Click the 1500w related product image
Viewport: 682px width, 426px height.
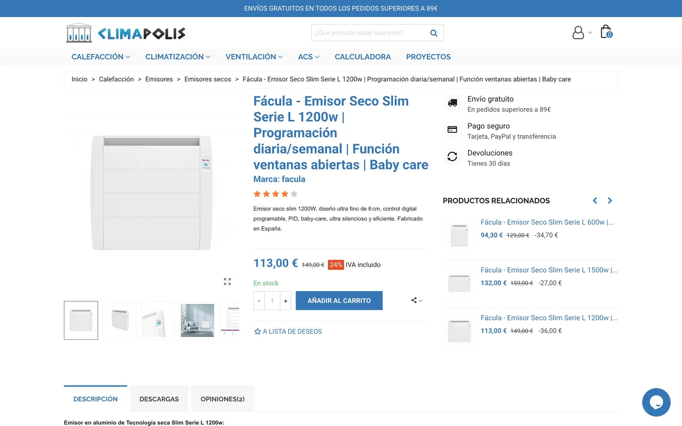click(459, 282)
